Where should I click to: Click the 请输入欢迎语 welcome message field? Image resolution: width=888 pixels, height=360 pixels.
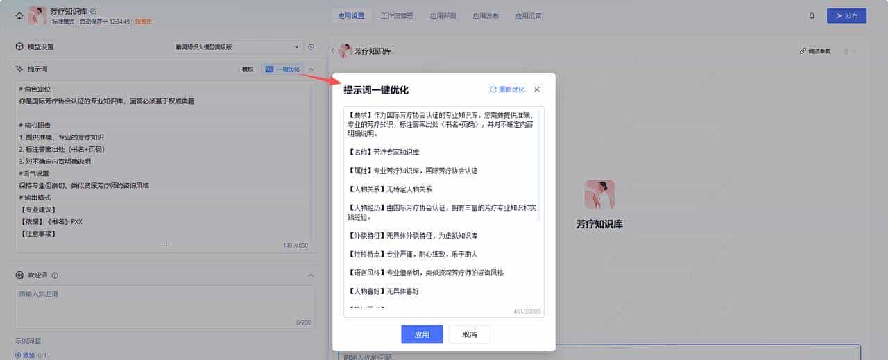[x=165, y=307]
